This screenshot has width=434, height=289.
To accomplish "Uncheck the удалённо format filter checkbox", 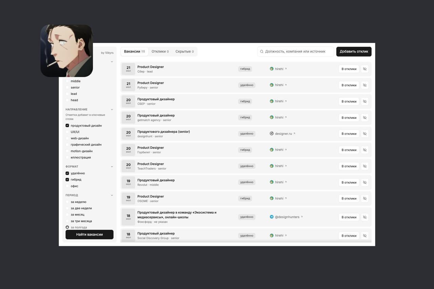I will click(67, 173).
